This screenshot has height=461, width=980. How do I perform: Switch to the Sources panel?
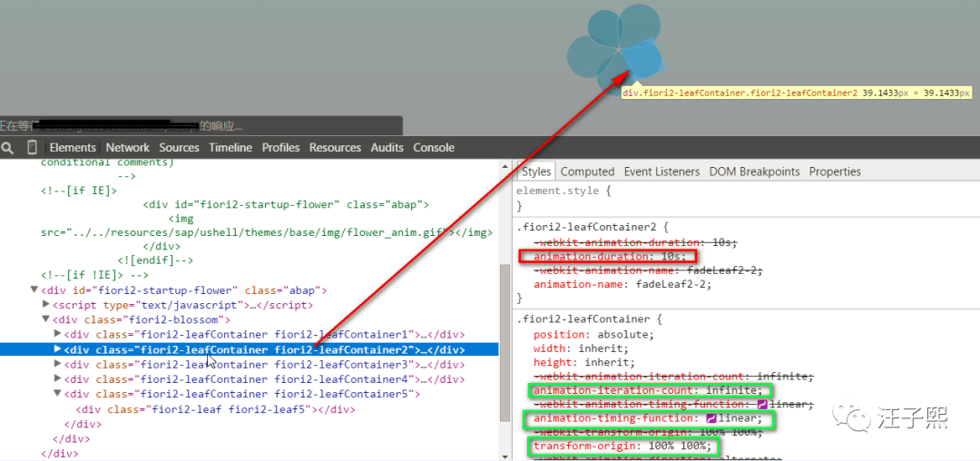tap(179, 148)
